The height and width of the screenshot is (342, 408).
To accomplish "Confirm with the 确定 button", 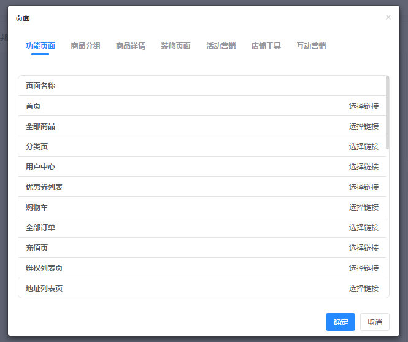I will (341, 322).
